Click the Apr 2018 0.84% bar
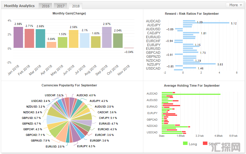This screenshot has height=154, width=246. coord(51,45)
